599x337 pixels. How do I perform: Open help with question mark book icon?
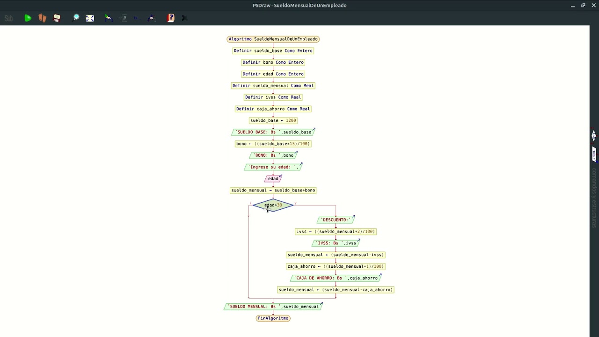click(171, 18)
